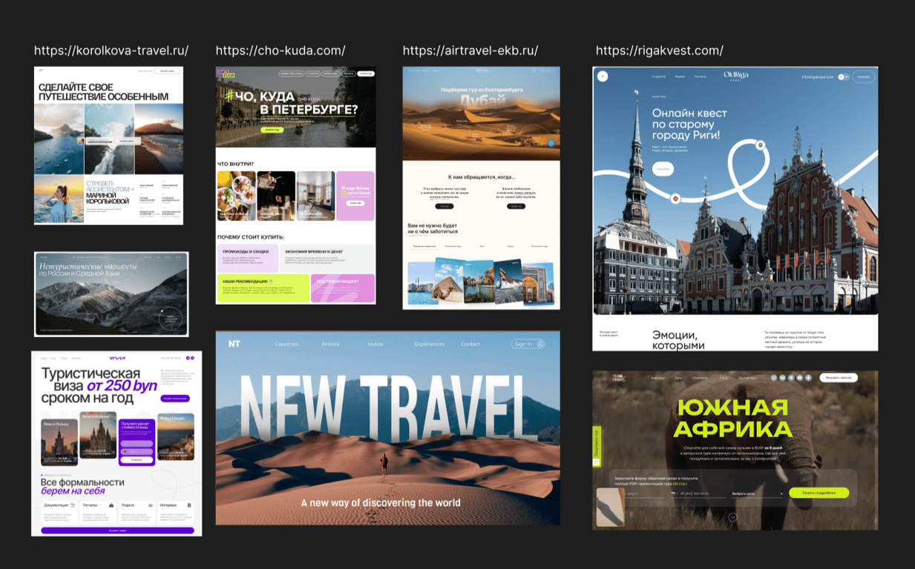Click the vertical green side tab on Africa page
Viewport: 915px width, 569px height.
[597, 447]
